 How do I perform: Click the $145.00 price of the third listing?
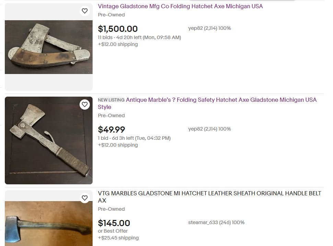(114, 223)
